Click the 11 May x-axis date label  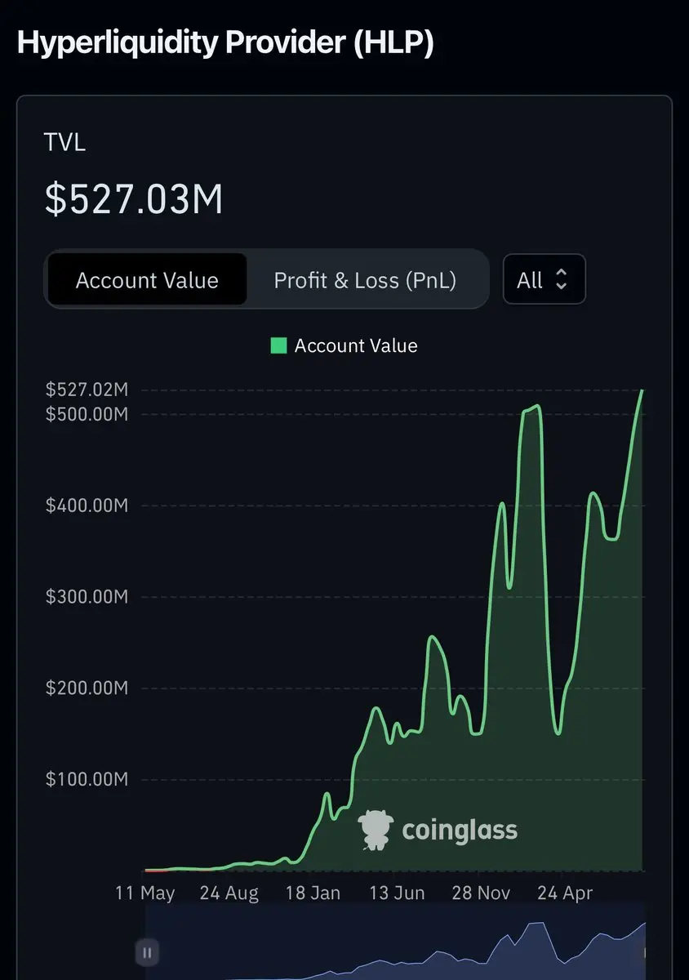tap(145, 893)
